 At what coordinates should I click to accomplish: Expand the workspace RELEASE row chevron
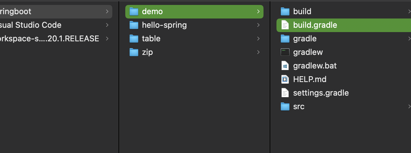tap(107, 39)
